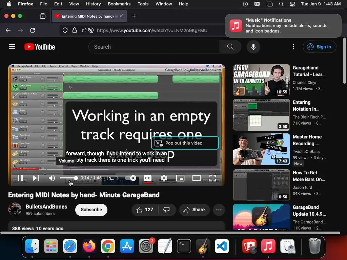Screen dimensions: 347x260
Task: Pause the YouTube video
Action: [x=20, y=178]
